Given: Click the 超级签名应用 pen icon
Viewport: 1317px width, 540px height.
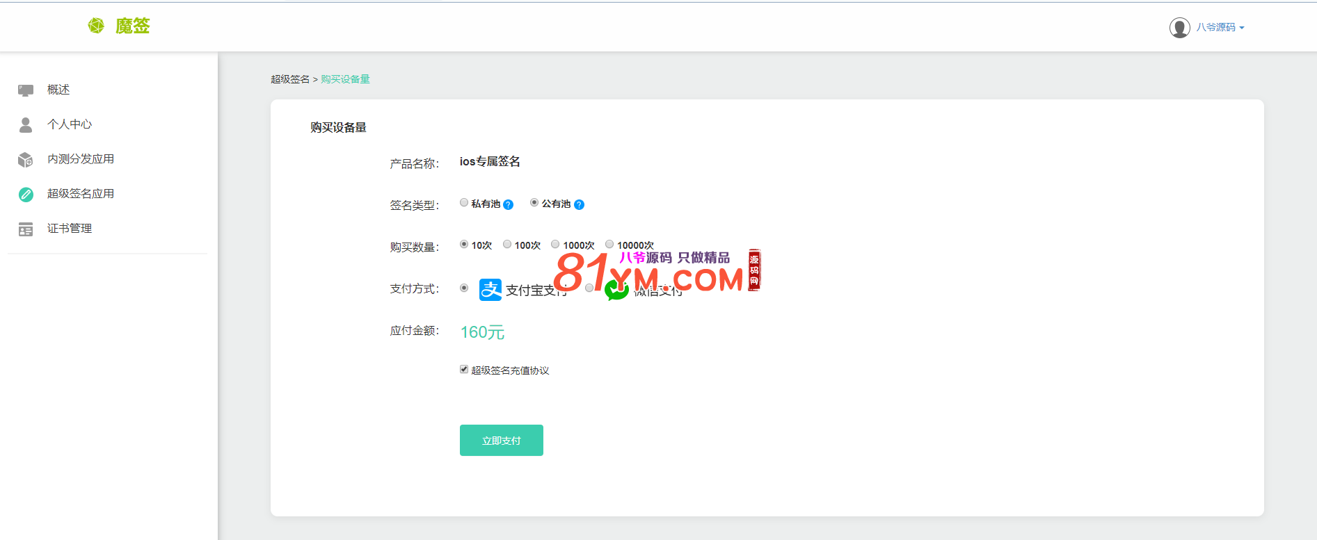Looking at the screenshot, I should [26, 195].
